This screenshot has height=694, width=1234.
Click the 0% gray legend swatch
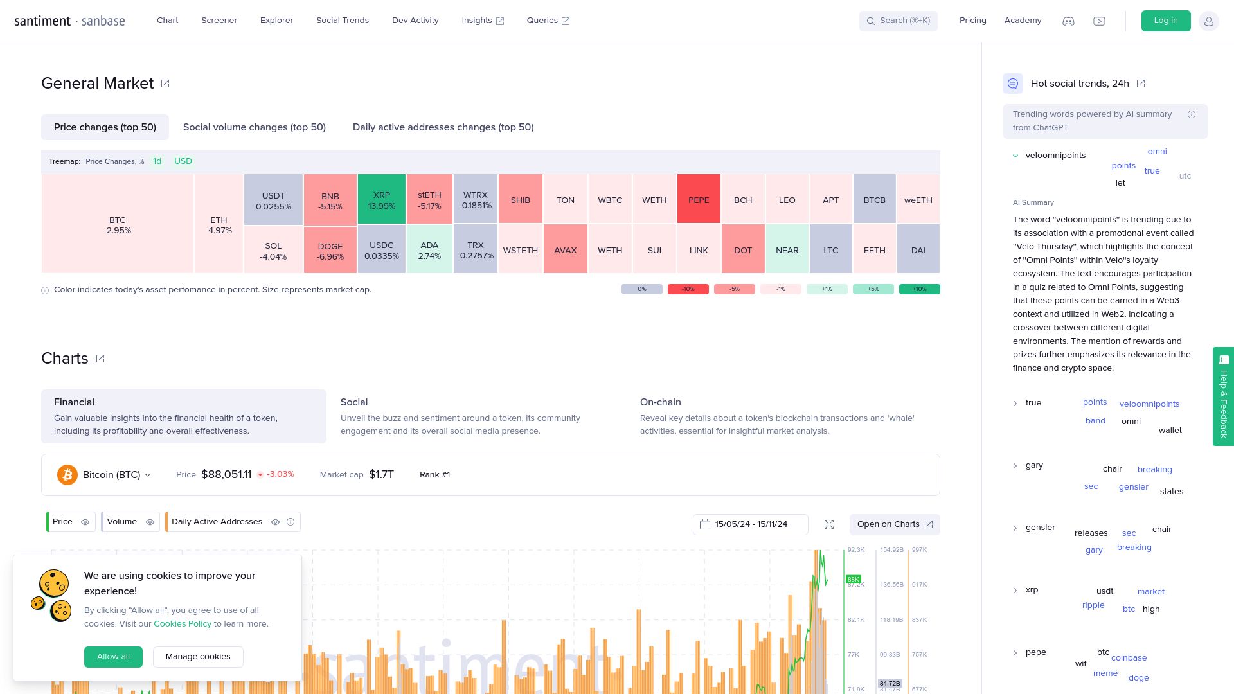click(x=642, y=289)
